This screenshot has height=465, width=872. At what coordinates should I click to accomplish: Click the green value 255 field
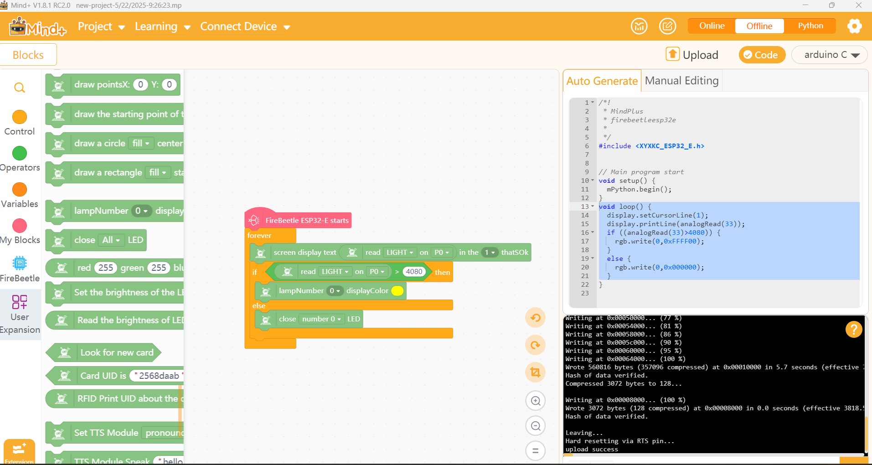pyautogui.click(x=159, y=268)
